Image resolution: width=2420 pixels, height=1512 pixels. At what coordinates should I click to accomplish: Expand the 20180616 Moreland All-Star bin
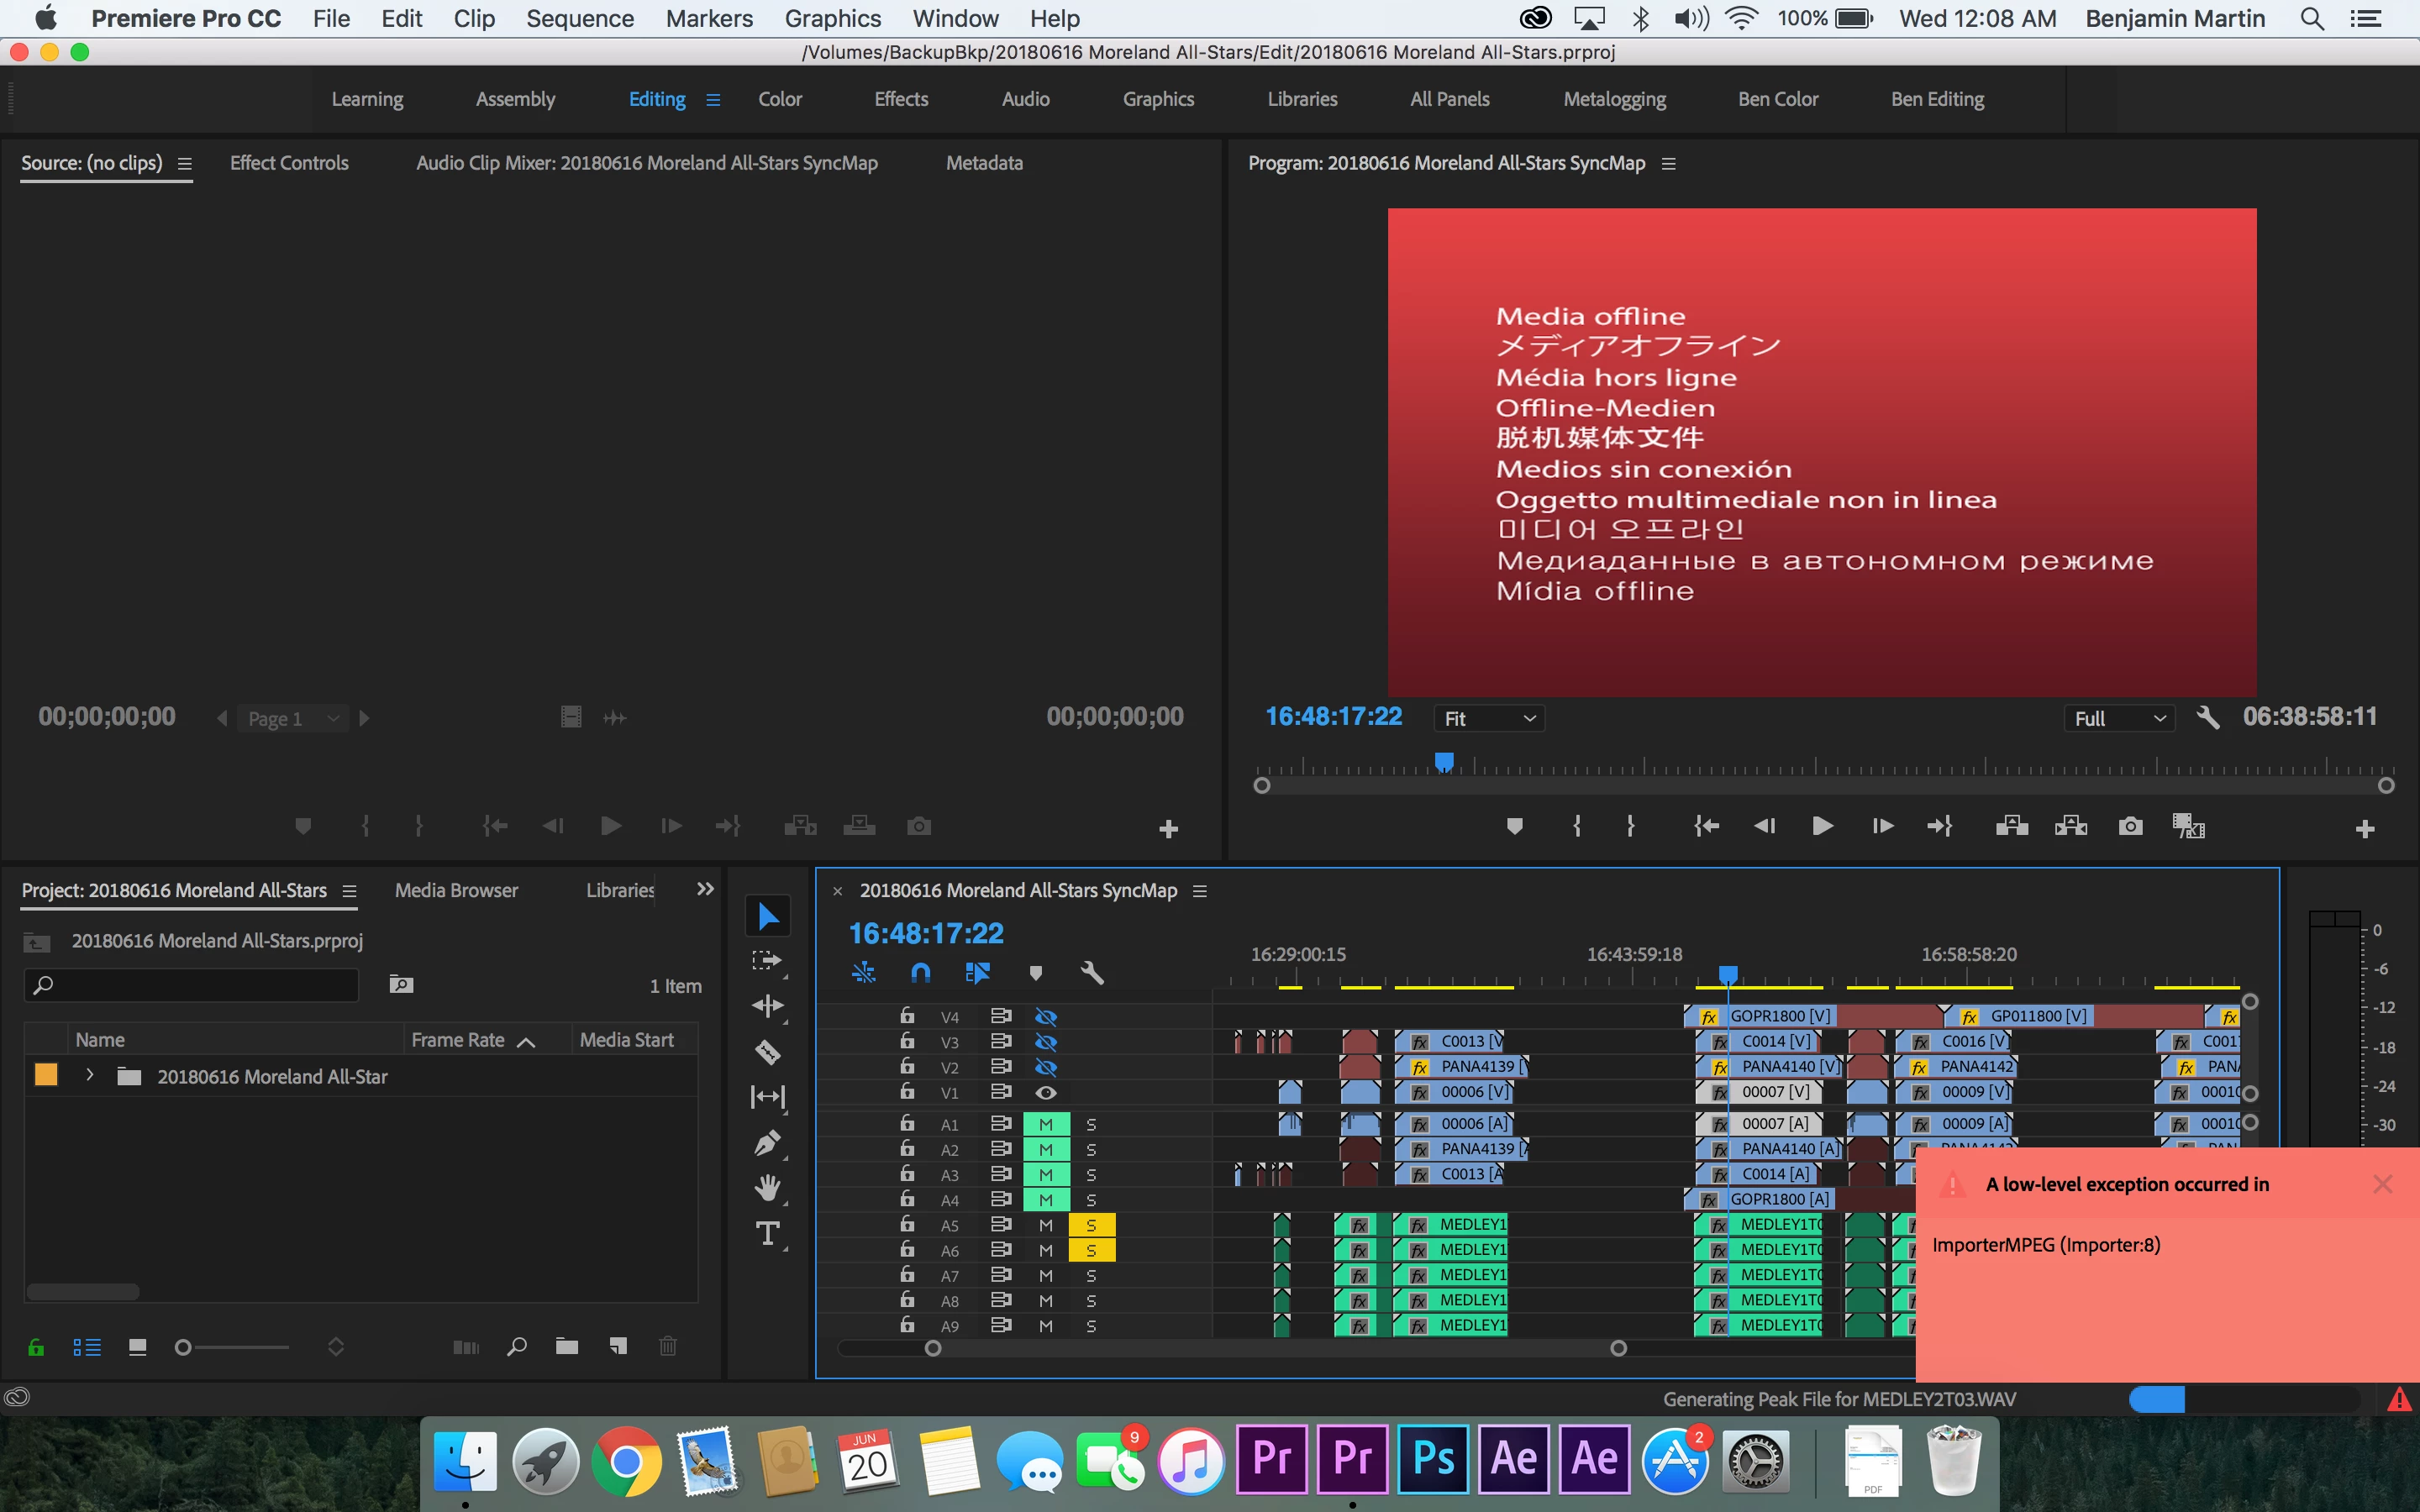click(x=90, y=1076)
